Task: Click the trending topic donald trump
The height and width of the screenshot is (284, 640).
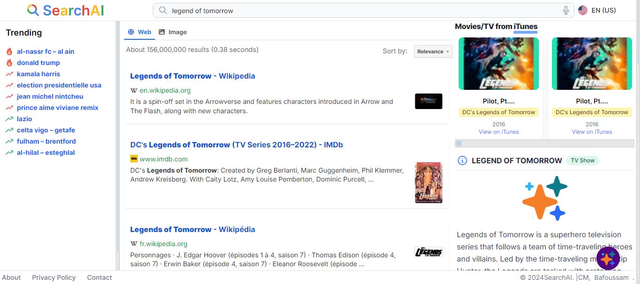Action: coord(38,63)
